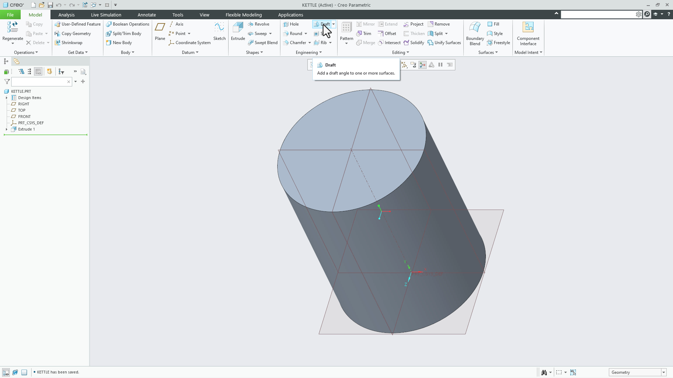Viewport: 673px width, 378px height.
Task: Launch the Boundary Blend tool
Action: (474, 33)
